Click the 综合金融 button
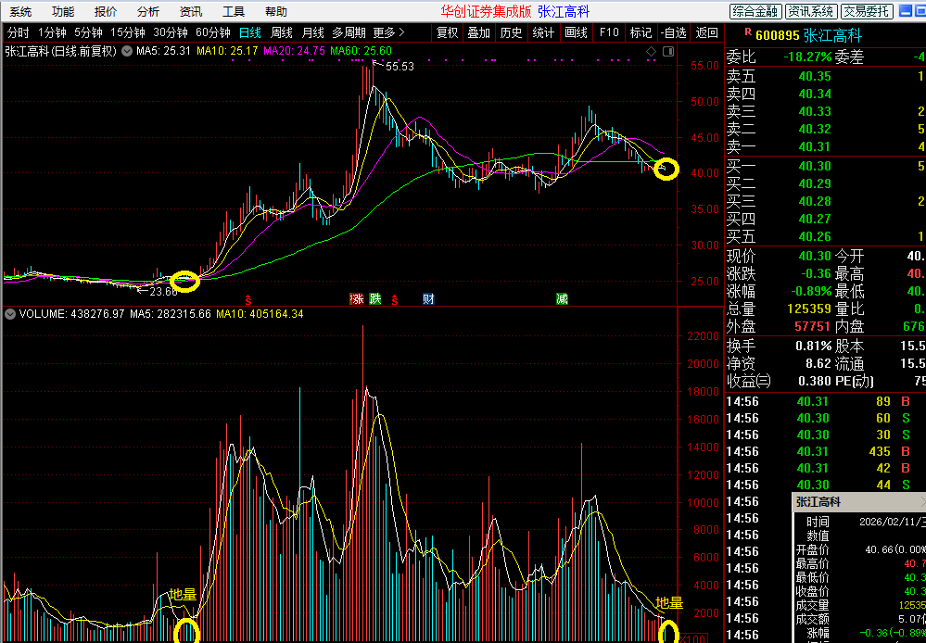Viewport: 926px width, 643px height. point(755,11)
